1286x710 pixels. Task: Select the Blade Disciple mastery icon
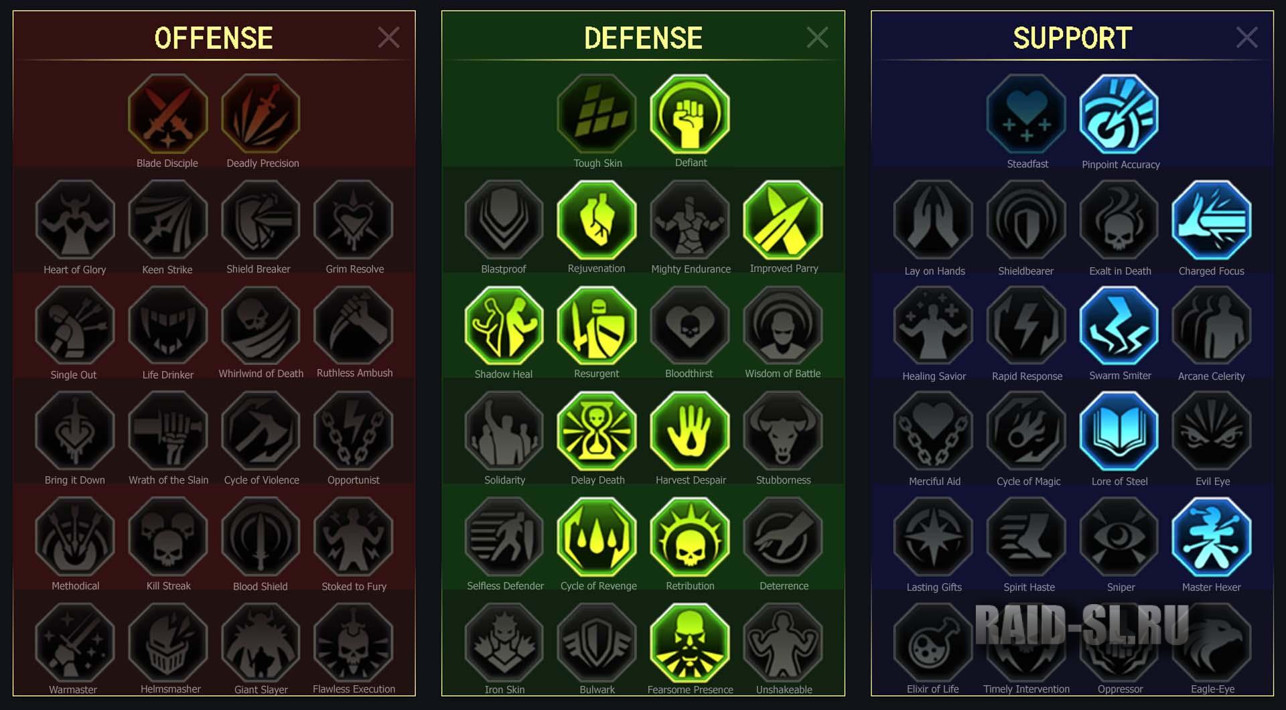(x=167, y=114)
